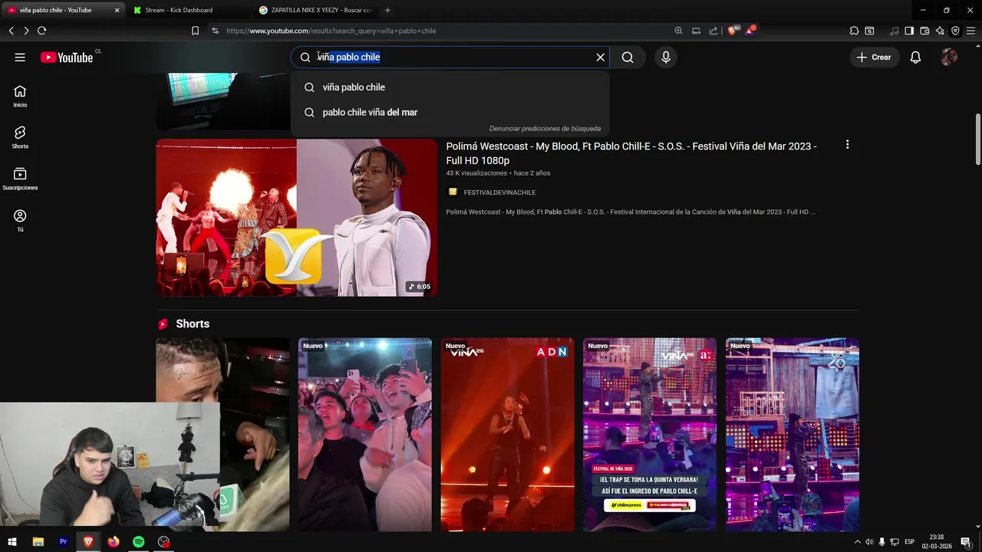This screenshot has width=982, height=552.
Task: Open browser extensions puzzle icon
Action: (854, 31)
